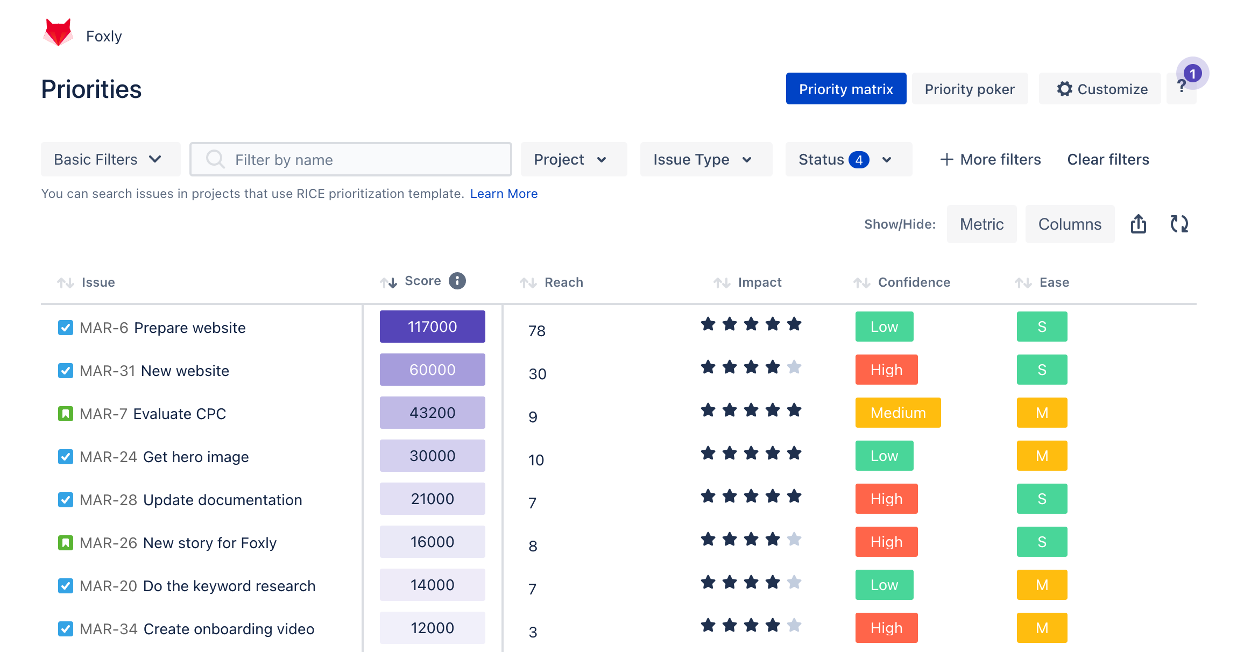Open Columns show/hide menu
1244x652 pixels.
[1070, 224]
